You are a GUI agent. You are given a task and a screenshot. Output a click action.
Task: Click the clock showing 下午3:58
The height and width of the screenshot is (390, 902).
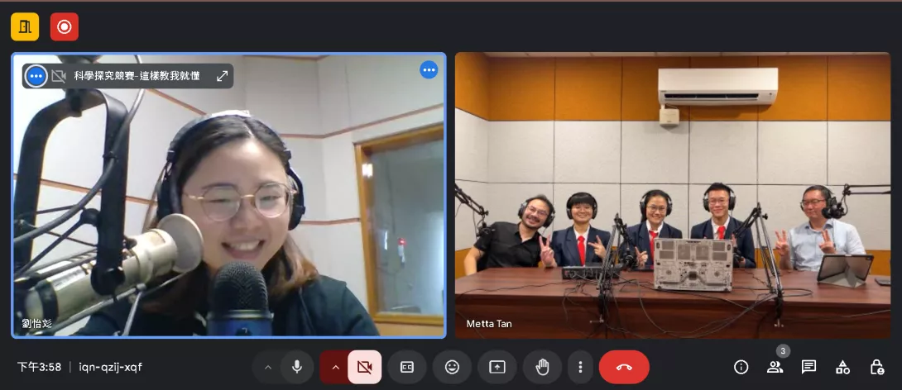[39, 367]
